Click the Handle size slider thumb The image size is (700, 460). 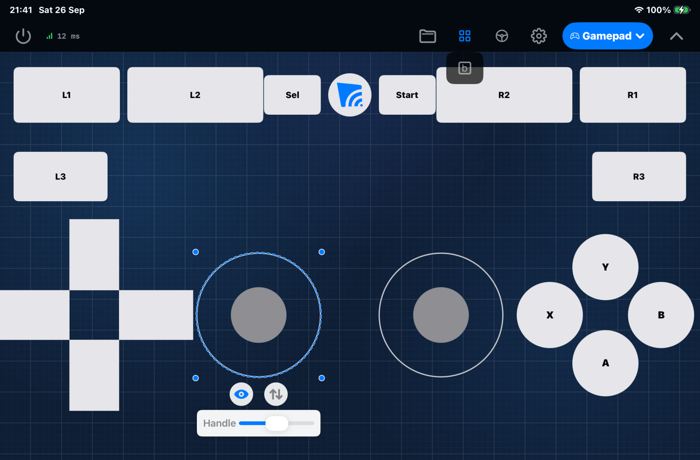pos(277,423)
